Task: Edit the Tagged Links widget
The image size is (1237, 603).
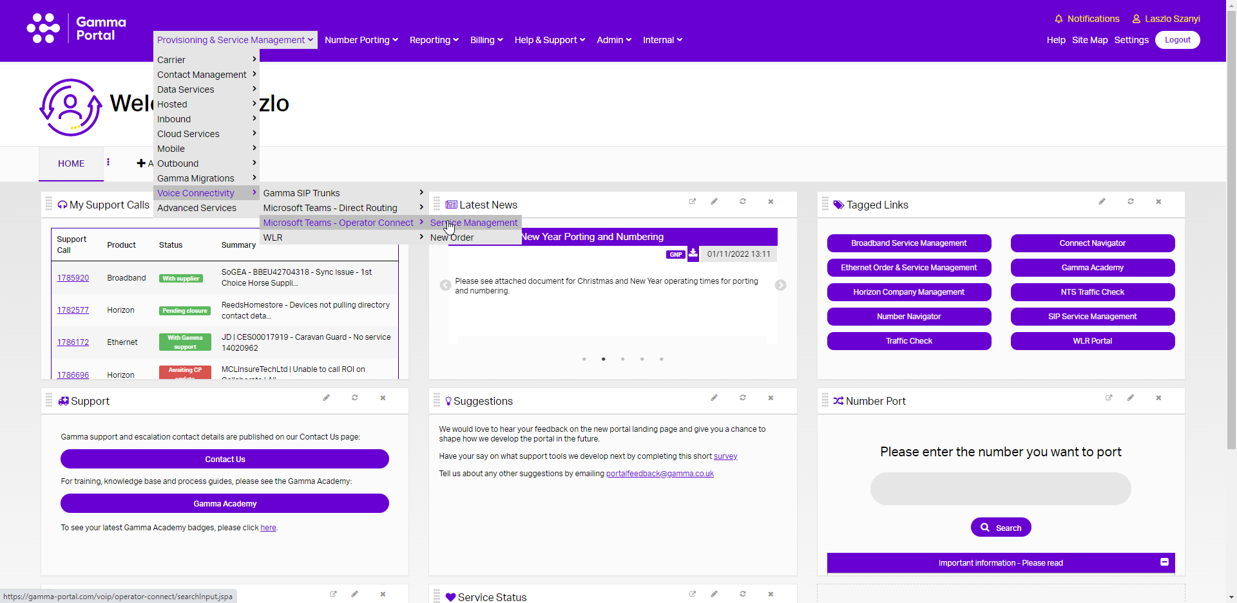Action: (1102, 201)
